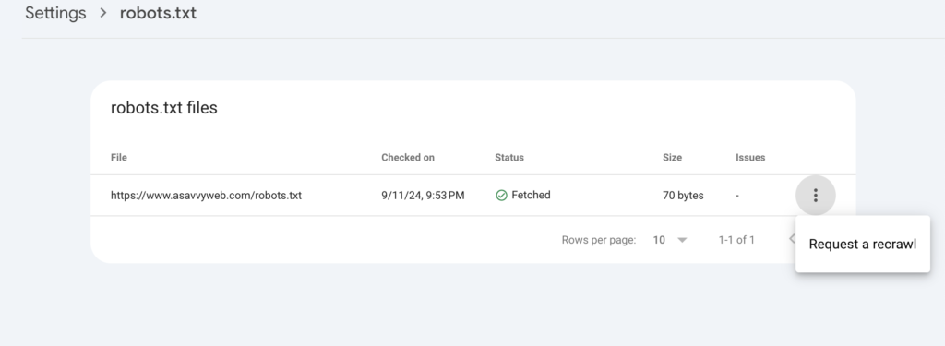Screen dimensions: 945x346
Task: Click the green Fetched checkmark icon
Action: [501, 196]
